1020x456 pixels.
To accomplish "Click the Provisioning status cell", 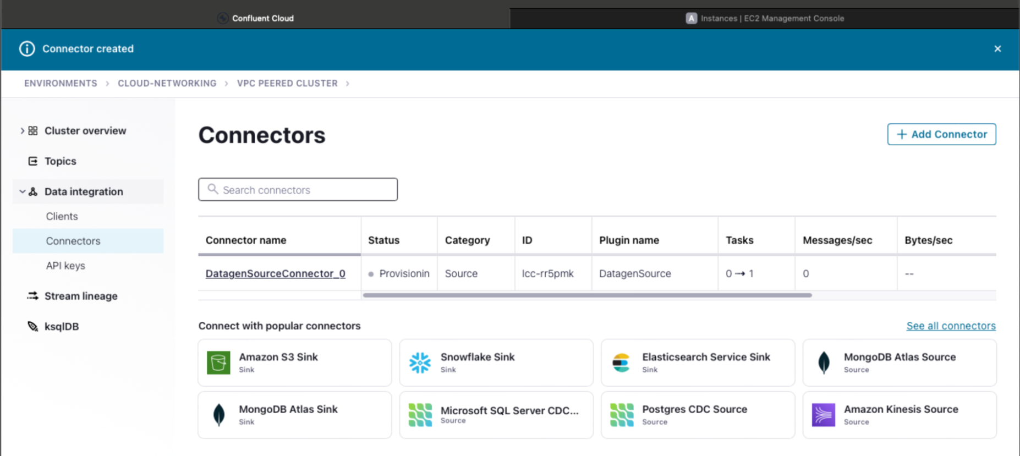I will [399, 273].
